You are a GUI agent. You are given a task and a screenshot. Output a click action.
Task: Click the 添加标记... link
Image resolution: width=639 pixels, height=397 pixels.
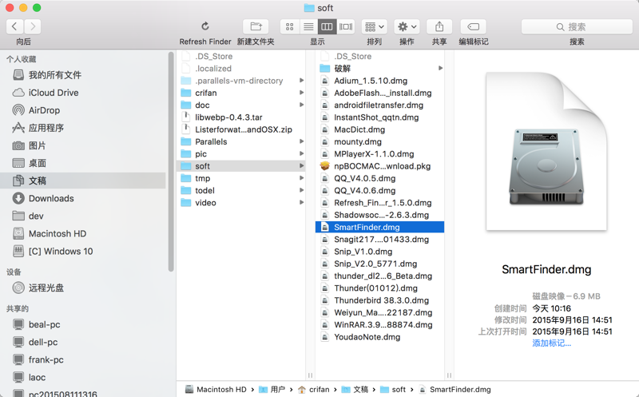click(x=551, y=343)
